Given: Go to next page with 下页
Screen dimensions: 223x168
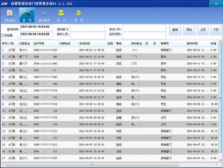Looking at the screenshot, I should [216, 30].
